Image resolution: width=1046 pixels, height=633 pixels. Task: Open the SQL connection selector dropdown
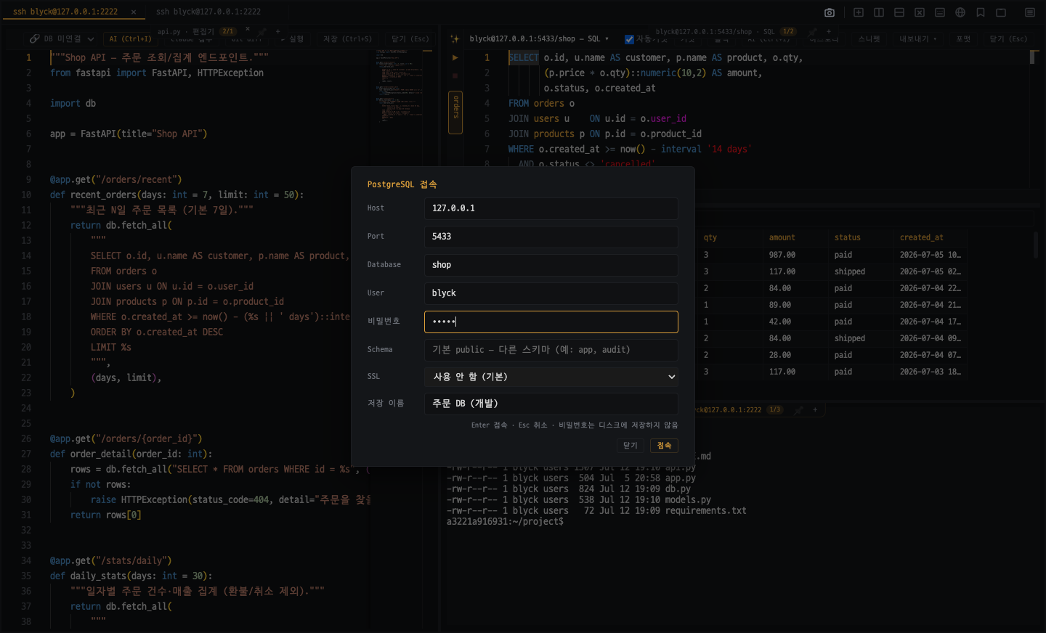click(x=540, y=39)
